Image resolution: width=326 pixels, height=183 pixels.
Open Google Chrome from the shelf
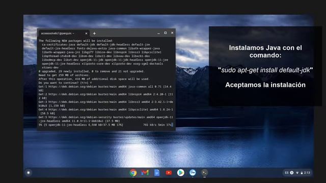(133, 173)
